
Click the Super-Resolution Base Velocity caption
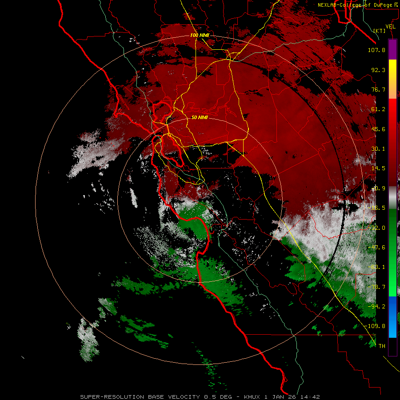point(200,397)
